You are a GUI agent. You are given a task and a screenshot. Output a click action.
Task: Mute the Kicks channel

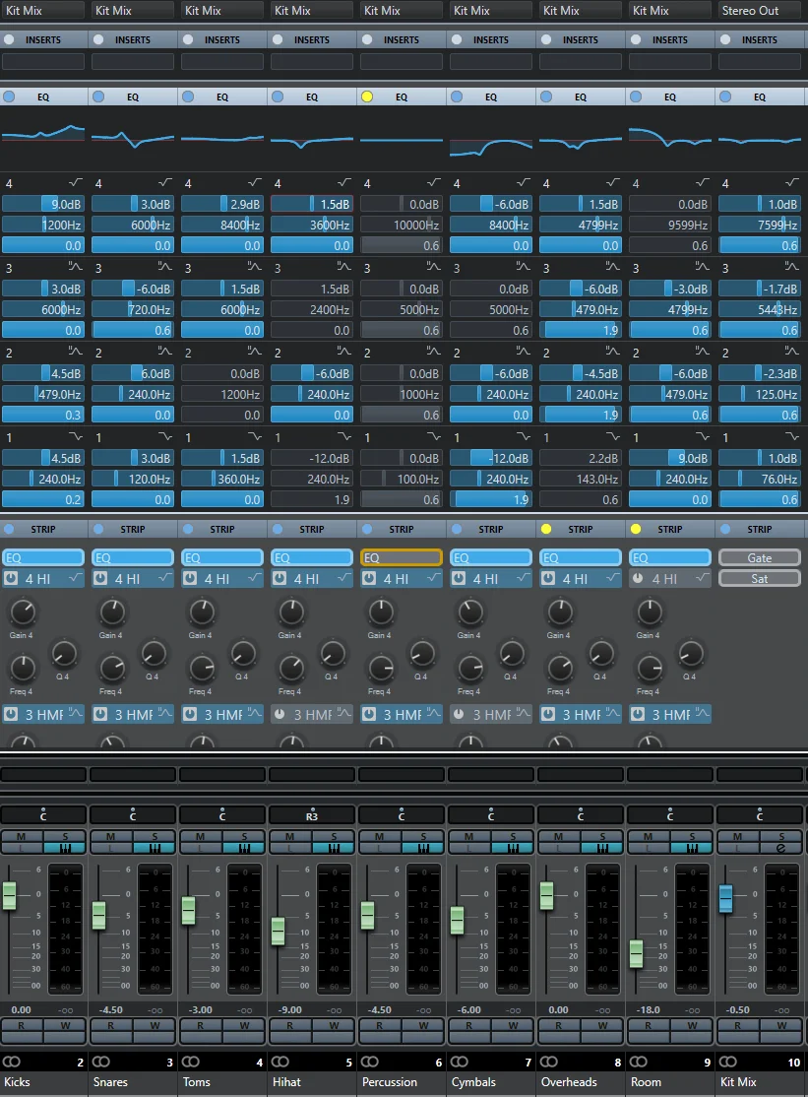[22, 836]
